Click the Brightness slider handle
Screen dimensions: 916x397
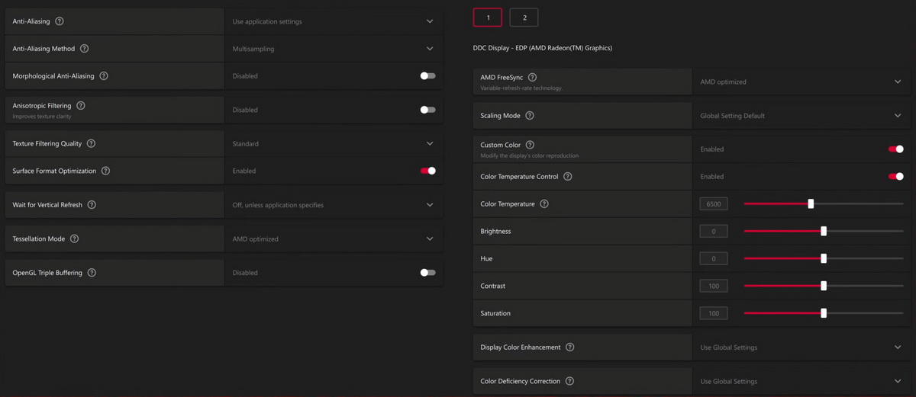click(824, 231)
